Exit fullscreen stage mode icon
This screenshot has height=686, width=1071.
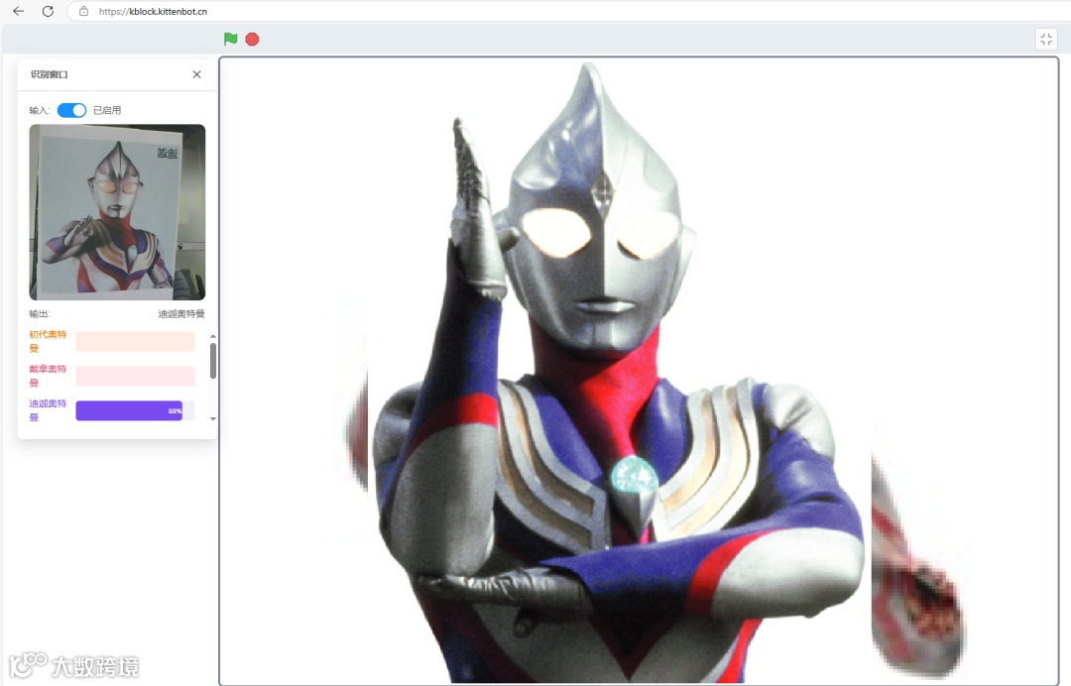1046,40
